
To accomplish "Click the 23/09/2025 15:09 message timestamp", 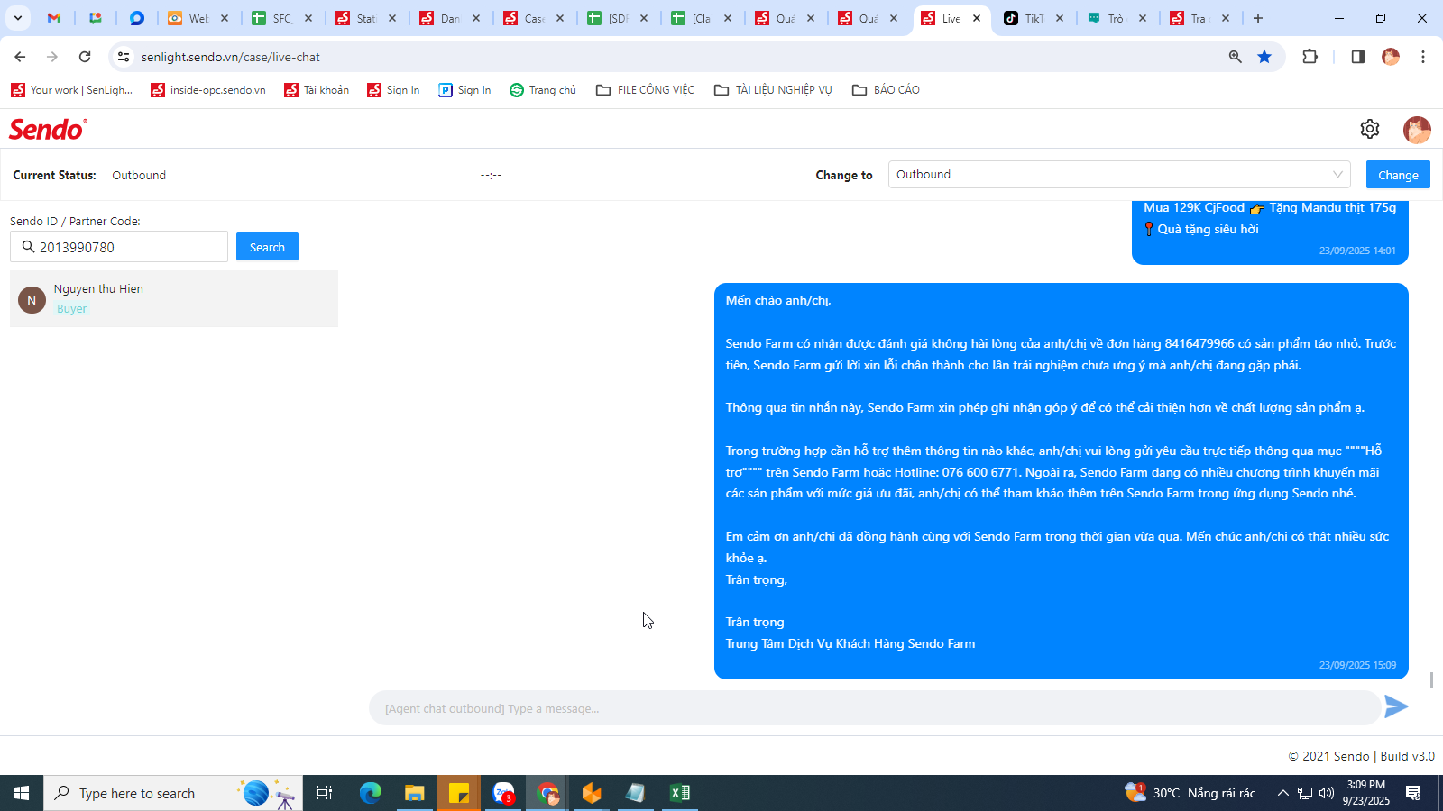I will point(1357,665).
